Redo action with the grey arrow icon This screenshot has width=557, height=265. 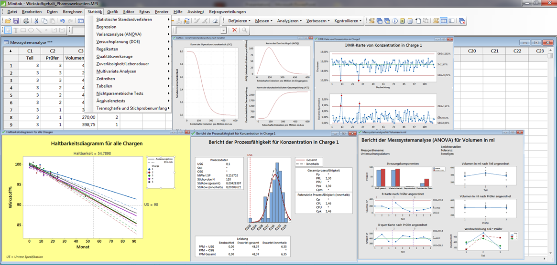point(70,20)
